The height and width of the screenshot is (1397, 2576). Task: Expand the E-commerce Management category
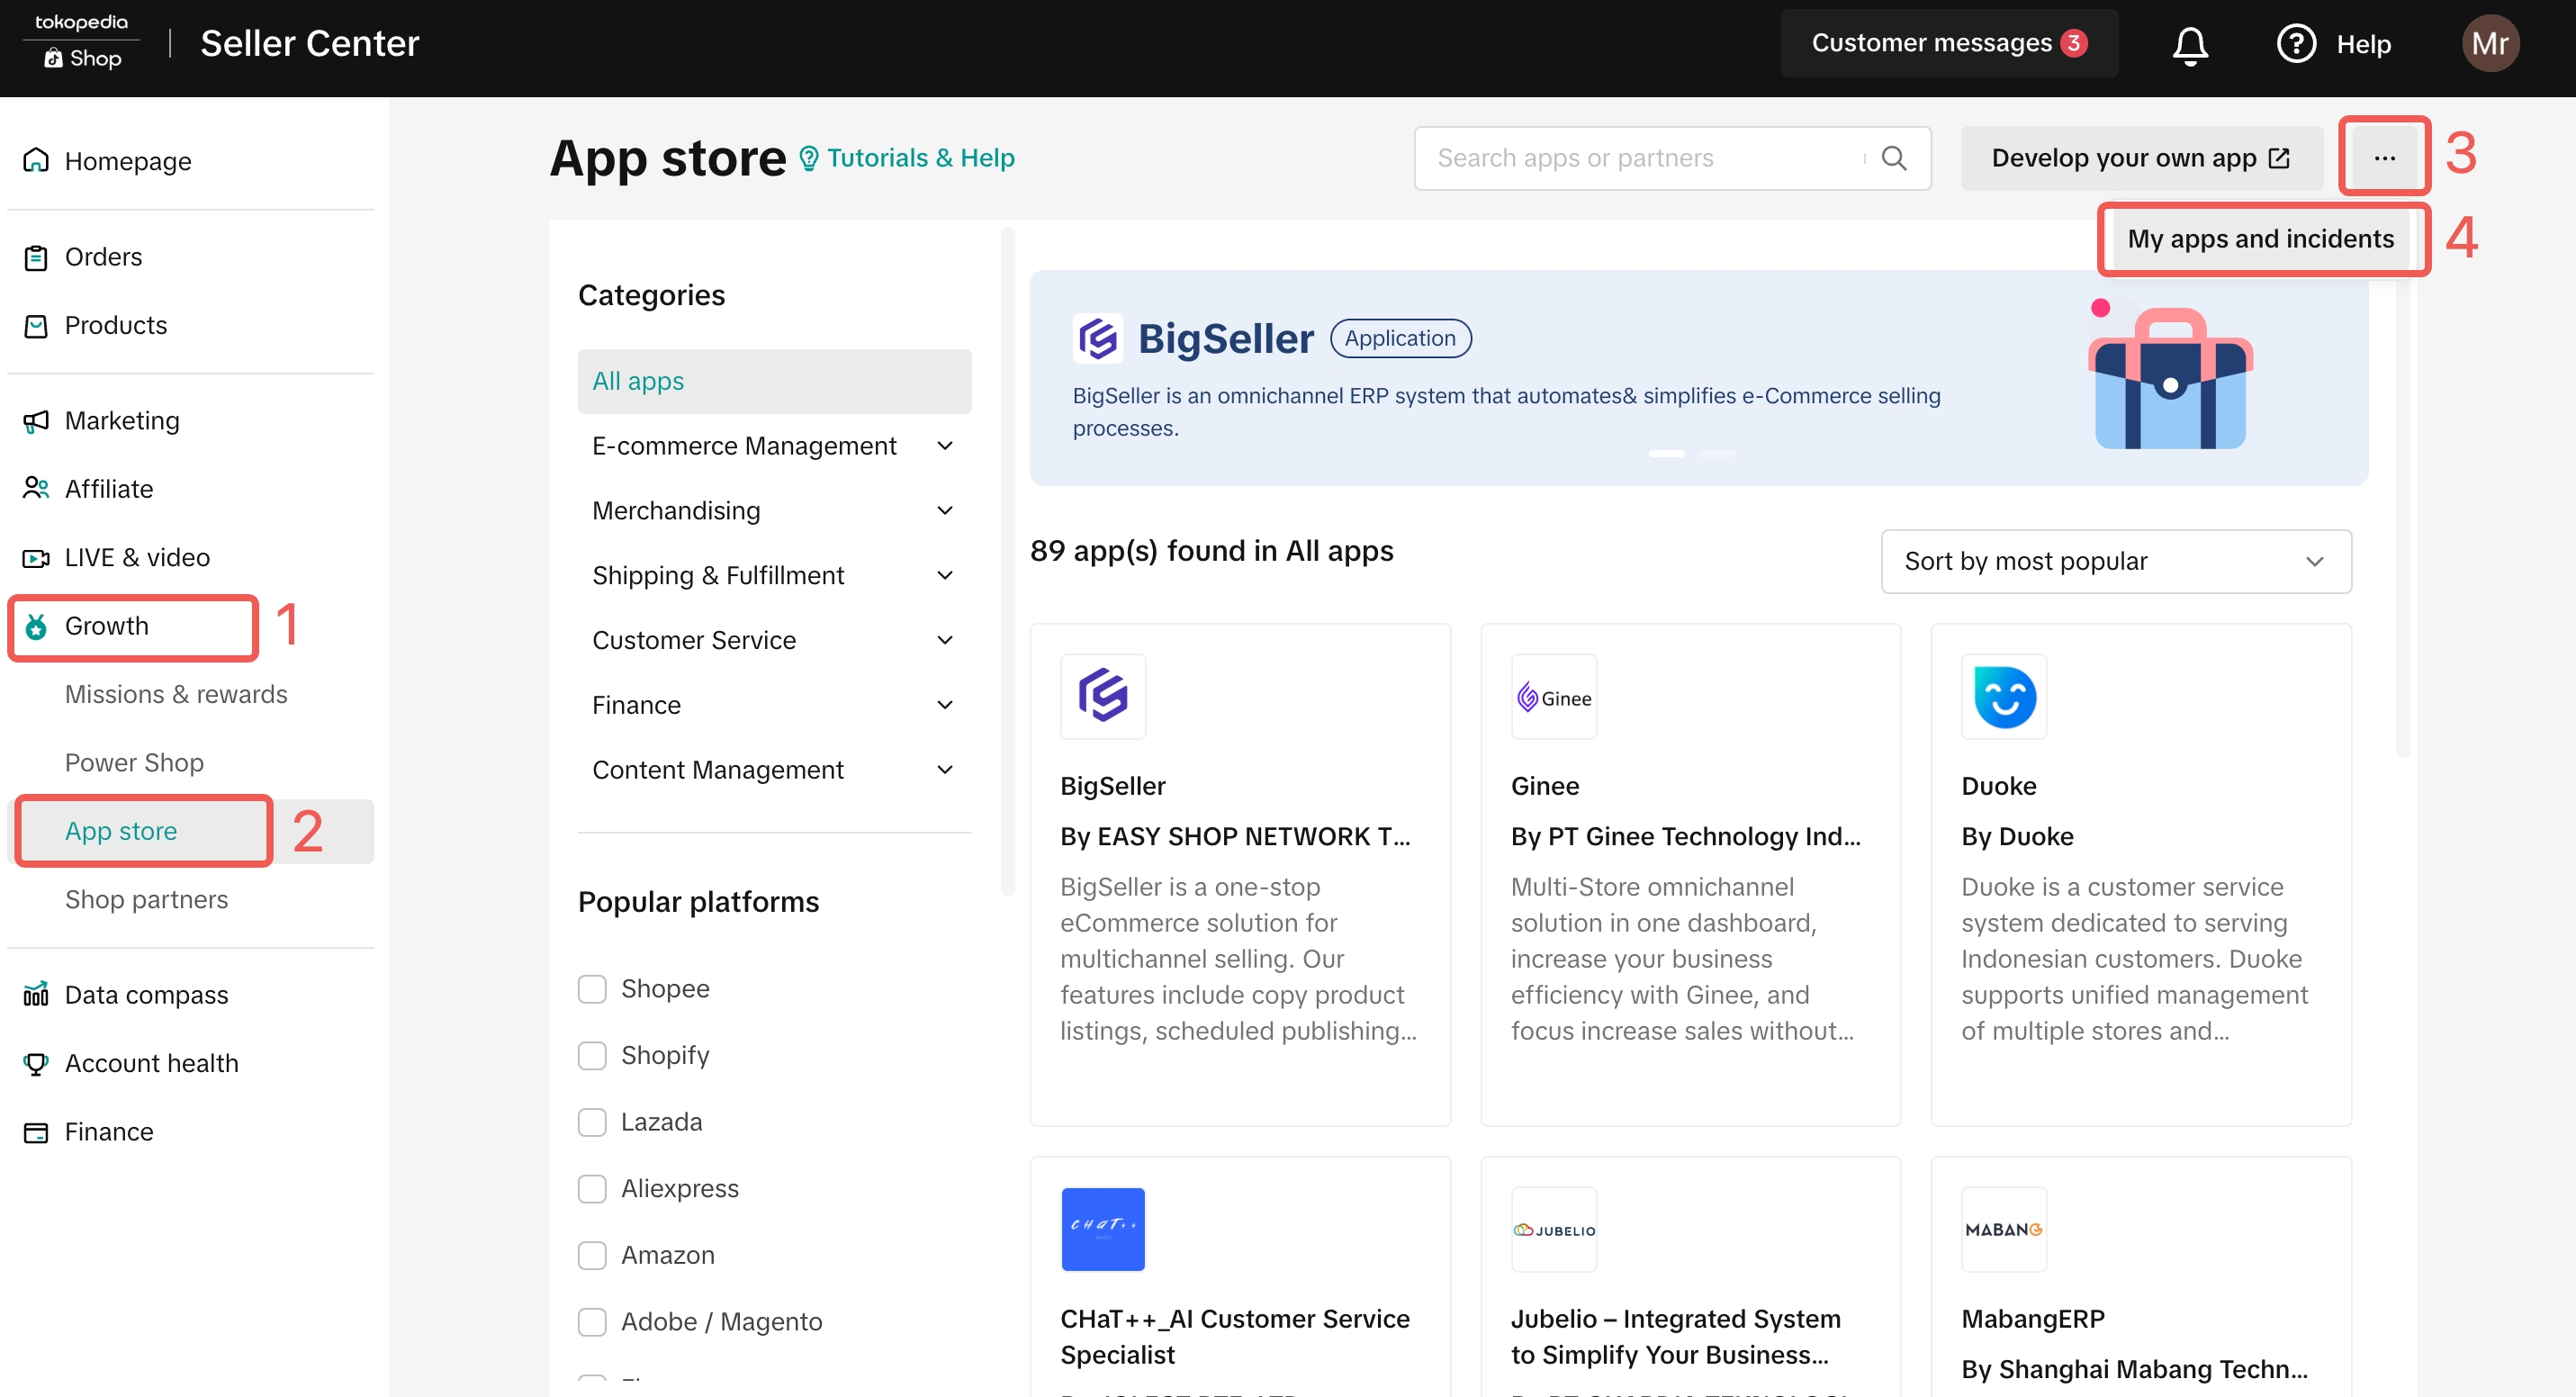point(944,446)
